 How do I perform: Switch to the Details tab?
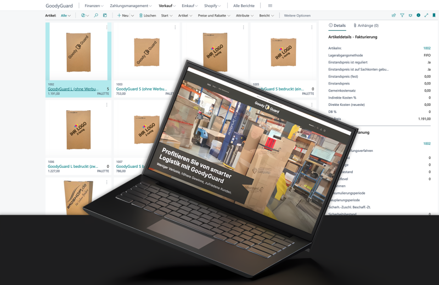pos(337,25)
